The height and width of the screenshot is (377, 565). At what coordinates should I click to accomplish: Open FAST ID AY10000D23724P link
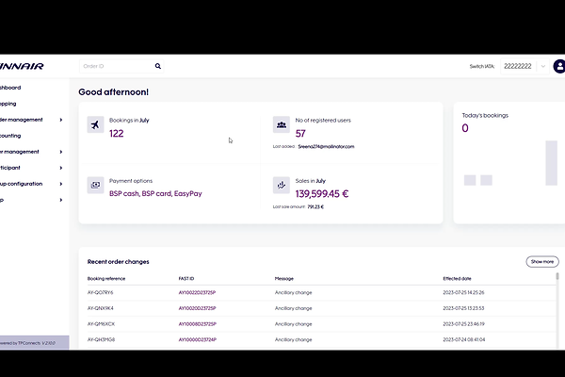click(198, 338)
